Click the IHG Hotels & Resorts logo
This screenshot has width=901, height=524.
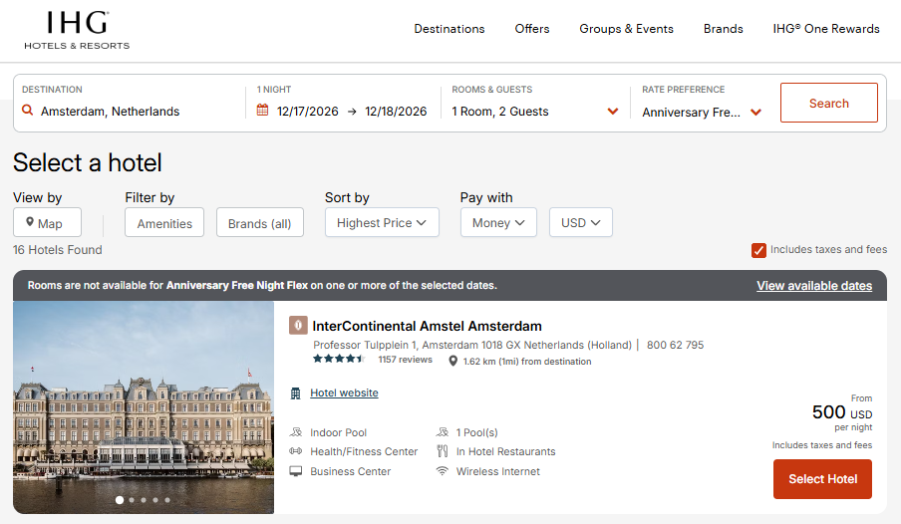pyautogui.click(x=77, y=30)
